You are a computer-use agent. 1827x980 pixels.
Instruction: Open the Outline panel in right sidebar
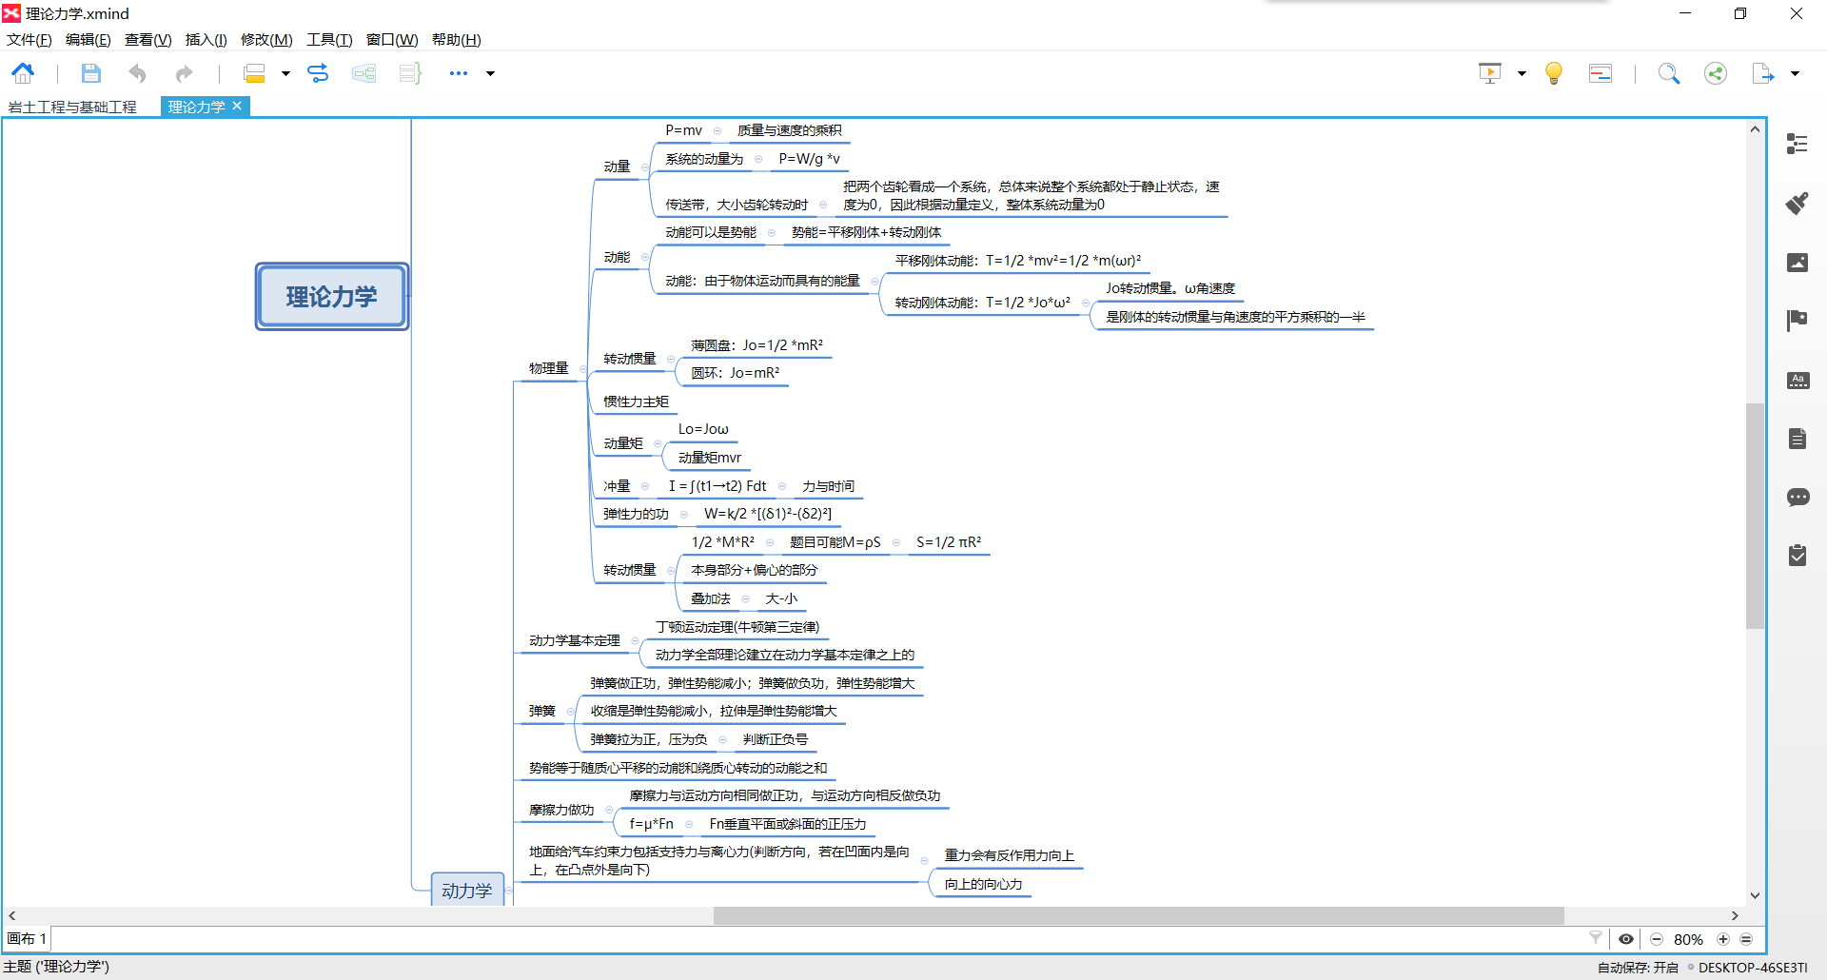(1797, 144)
